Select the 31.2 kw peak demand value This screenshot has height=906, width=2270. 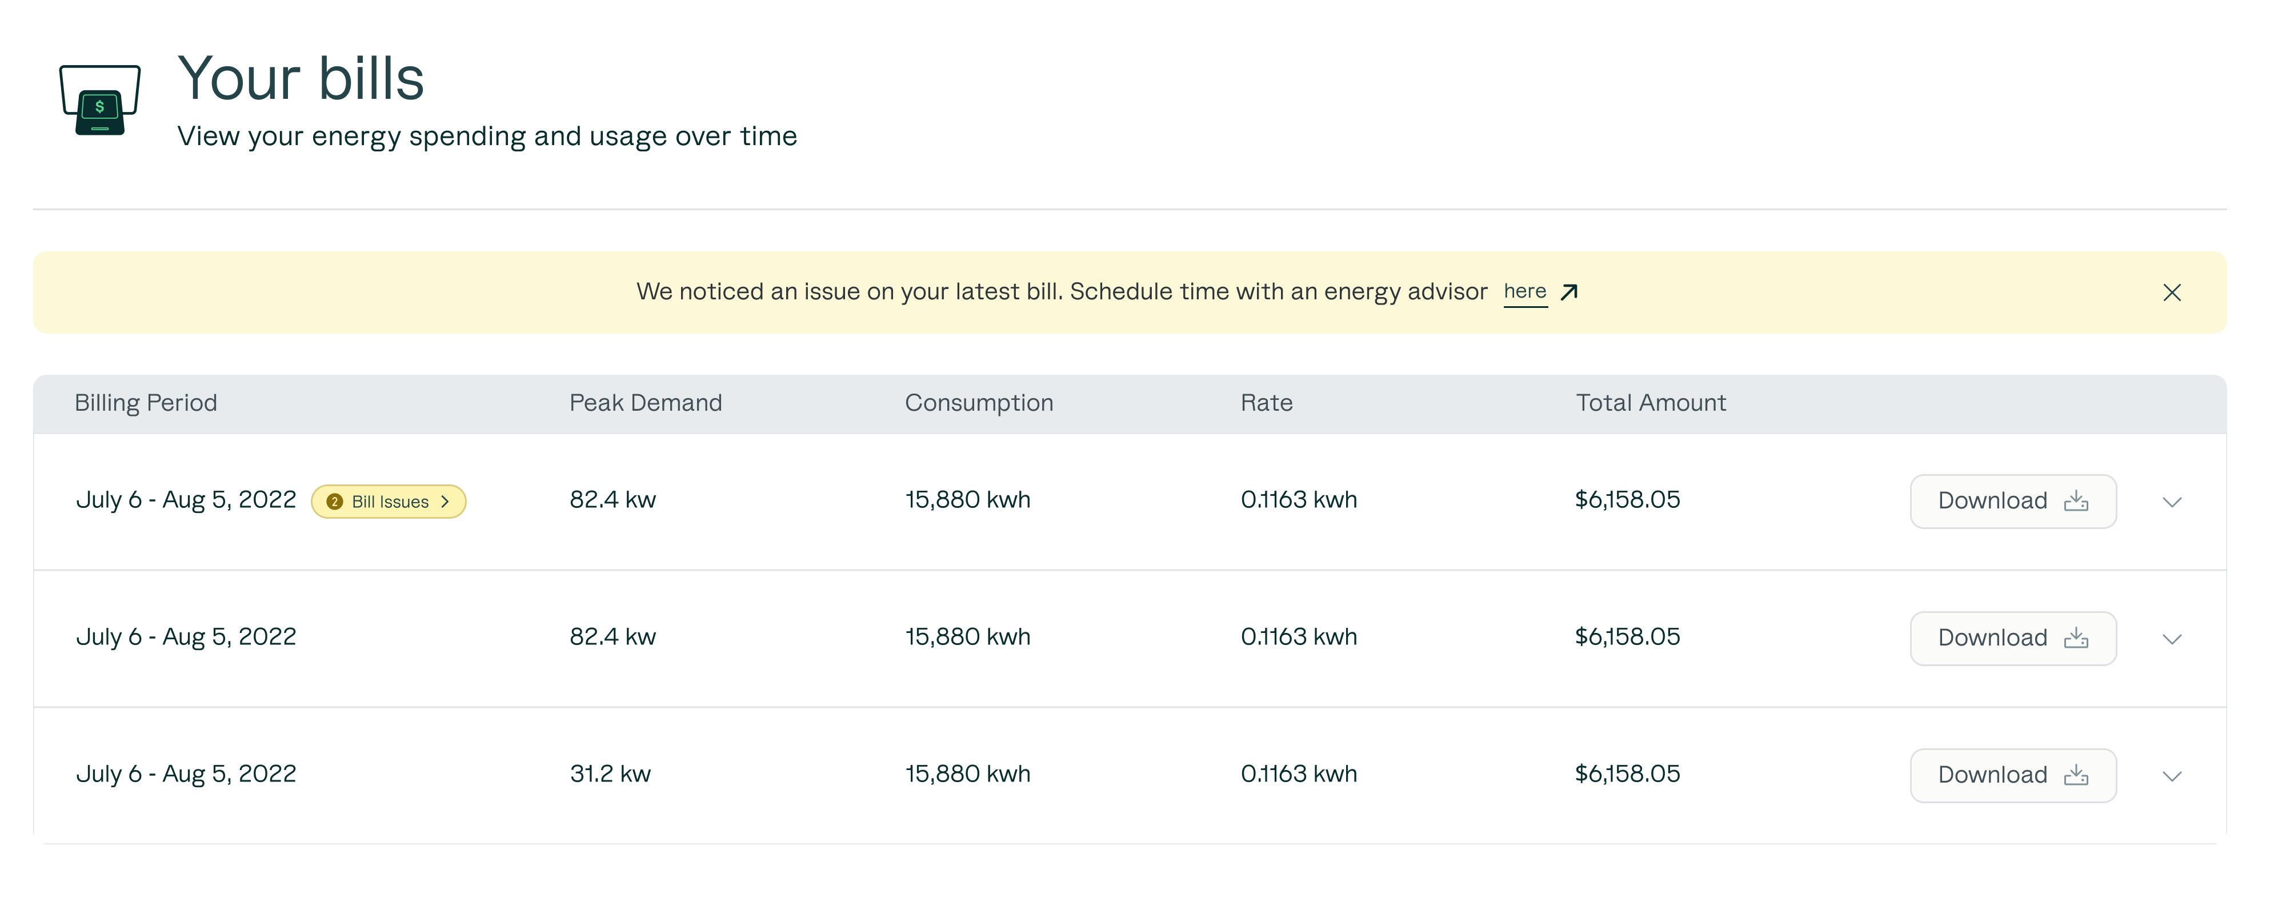point(610,774)
